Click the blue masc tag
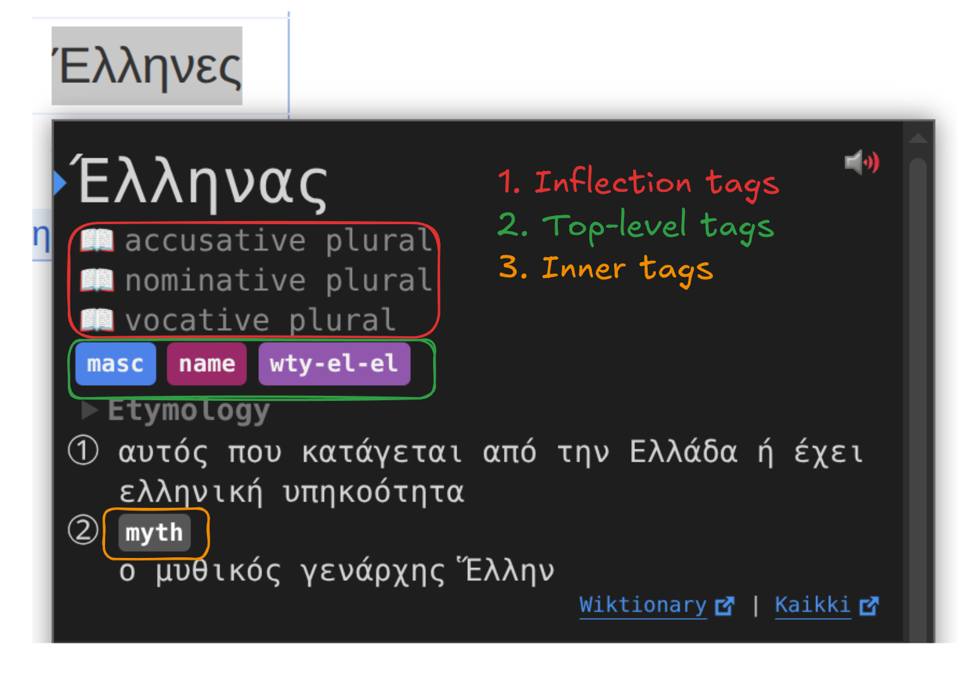The image size is (980, 677). click(x=115, y=364)
